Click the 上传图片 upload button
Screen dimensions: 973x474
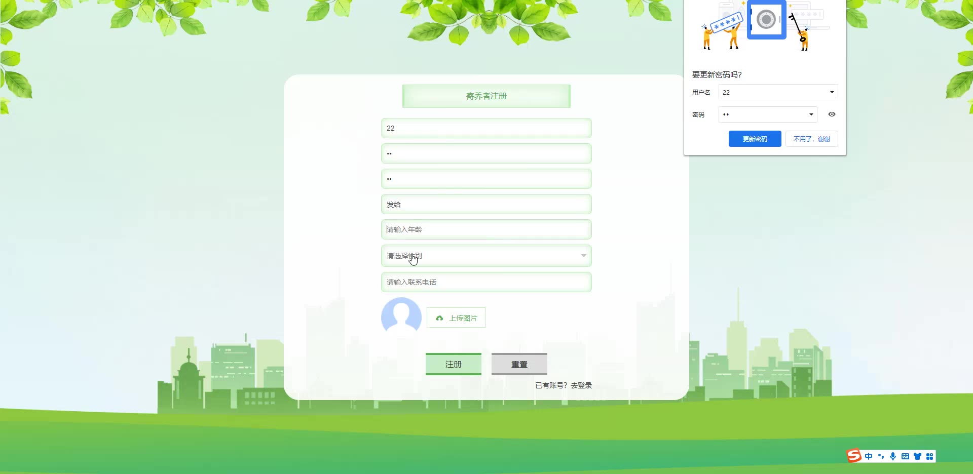456,318
